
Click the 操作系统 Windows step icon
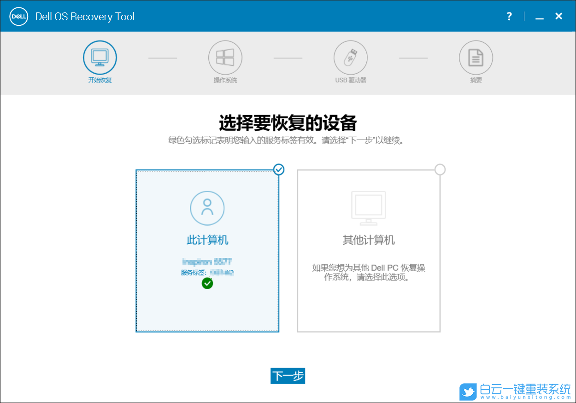coord(225,57)
